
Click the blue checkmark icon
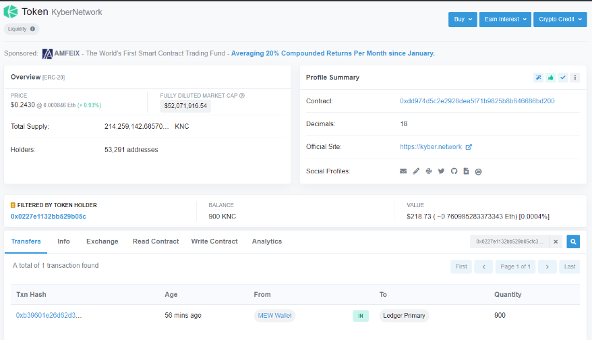[x=563, y=78]
